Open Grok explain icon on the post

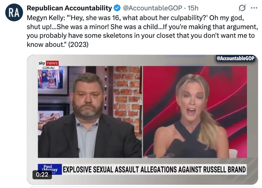click(x=242, y=8)
